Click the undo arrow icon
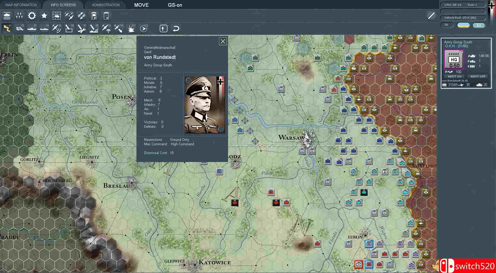 (x=176, y=28)
